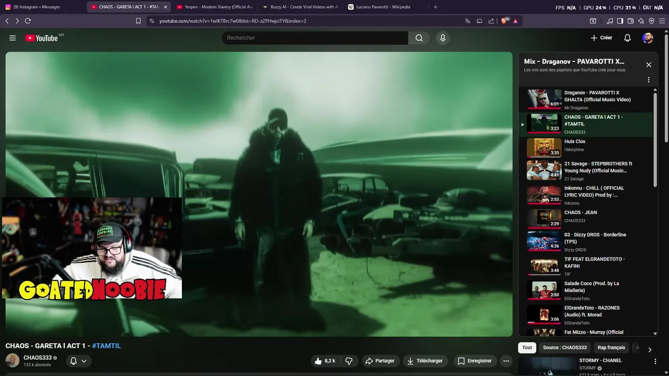Click the translate page icon
669x376 pixels.
coord(467,21)
